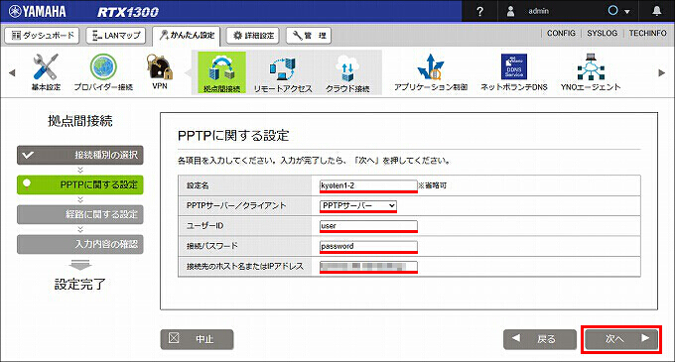This screenshot has width=675, height=362.
Task: Click the 設定完了 text
Action: coord(80,285)
